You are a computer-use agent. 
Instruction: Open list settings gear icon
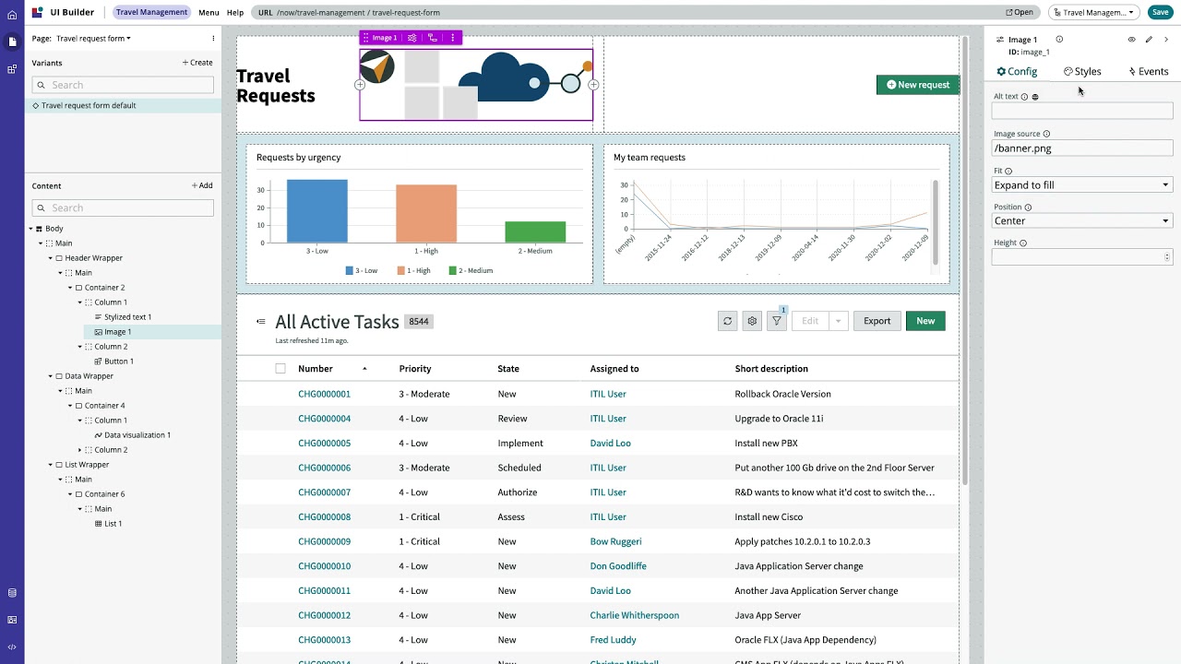[x=752, y=321]
